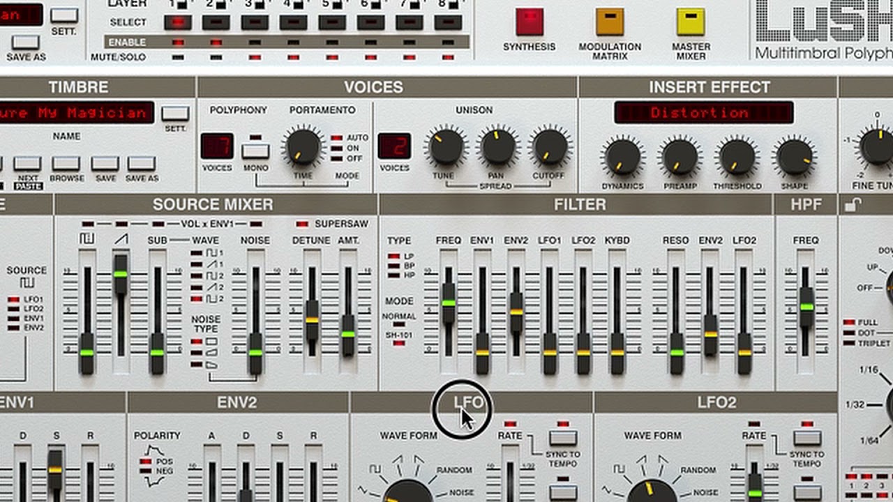Viewport: 893px width, 502px height.
Task: Choose ENV1 as PWM source
Action: [13, 318]
